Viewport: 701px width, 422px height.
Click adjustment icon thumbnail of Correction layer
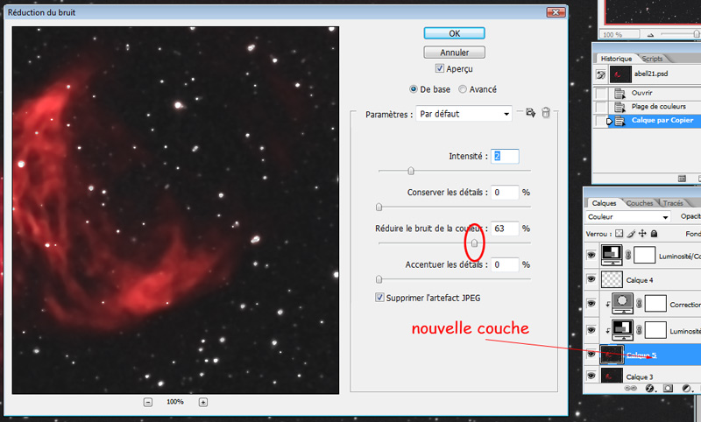(622, 303)
